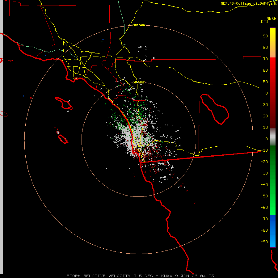This screenshot has width=278, height=278.
Task: Click the 10 value on velocity scale
Action: point(265,128)
